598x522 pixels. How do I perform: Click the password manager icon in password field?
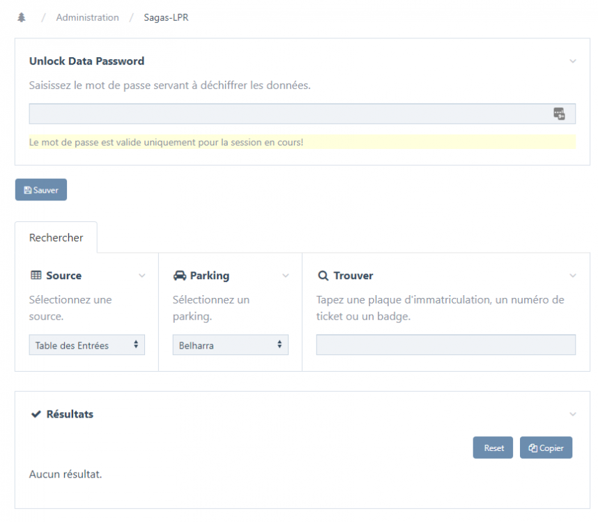[x=559, y=113]
